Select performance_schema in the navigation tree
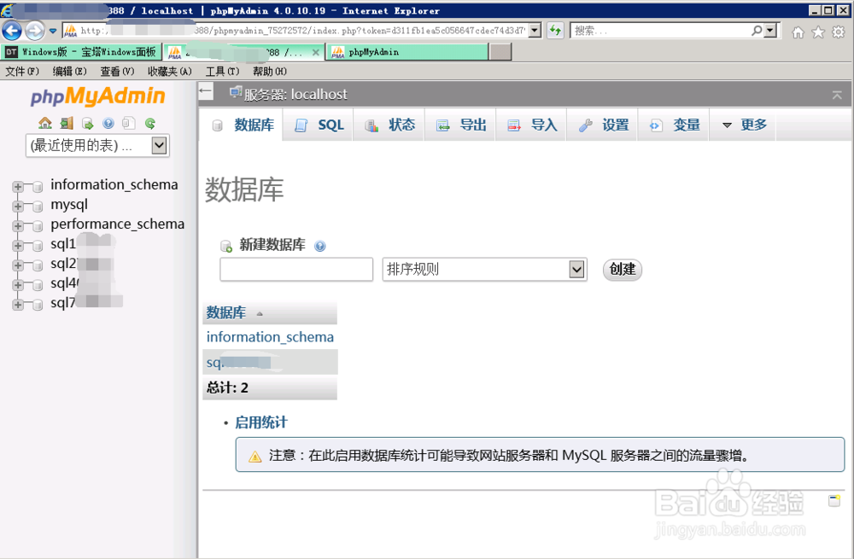 [118, 224]
